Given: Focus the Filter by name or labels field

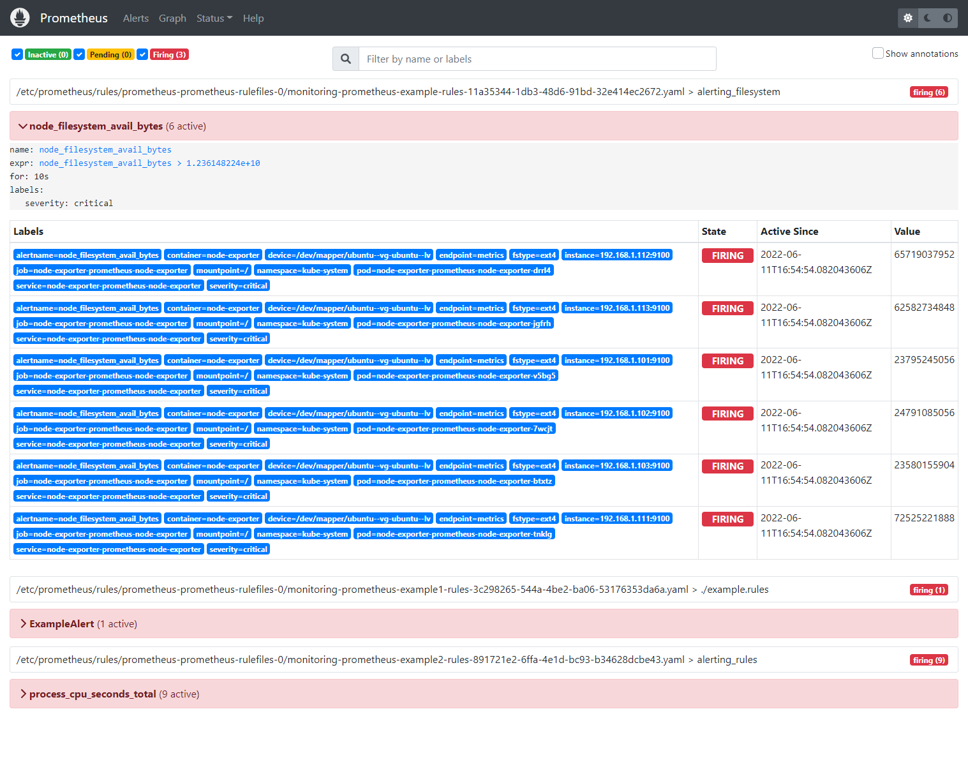Looking at the screenshot, I should 537,59.
